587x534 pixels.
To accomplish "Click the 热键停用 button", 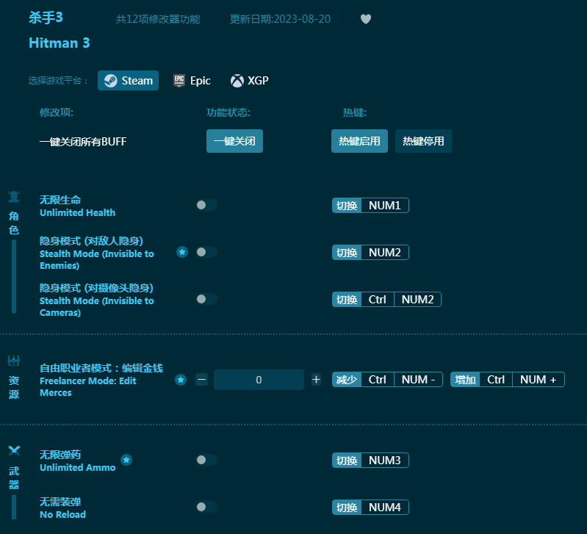I will click(x=423, y=141).
